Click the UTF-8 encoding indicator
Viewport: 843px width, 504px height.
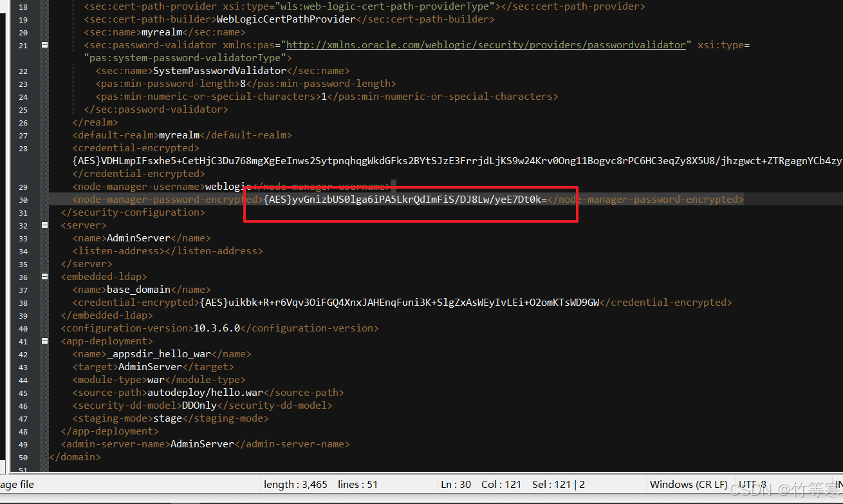[752, 484]
